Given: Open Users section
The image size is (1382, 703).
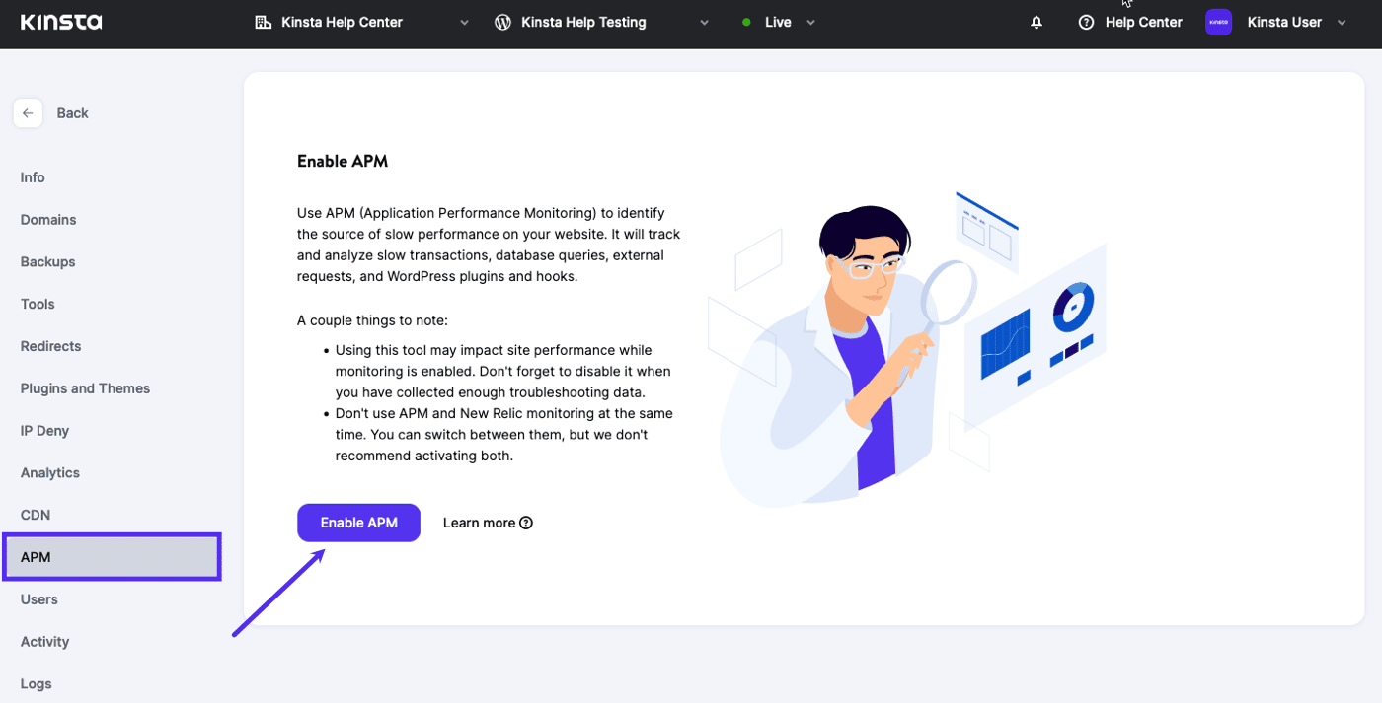Looking at the screenshot, I should (x=39, y=599).
